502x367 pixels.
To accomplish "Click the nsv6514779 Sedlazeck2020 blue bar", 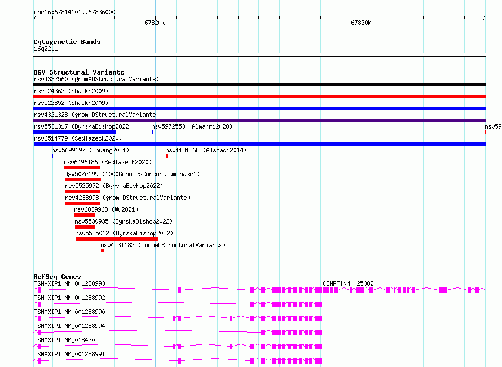I will (259, 144).
